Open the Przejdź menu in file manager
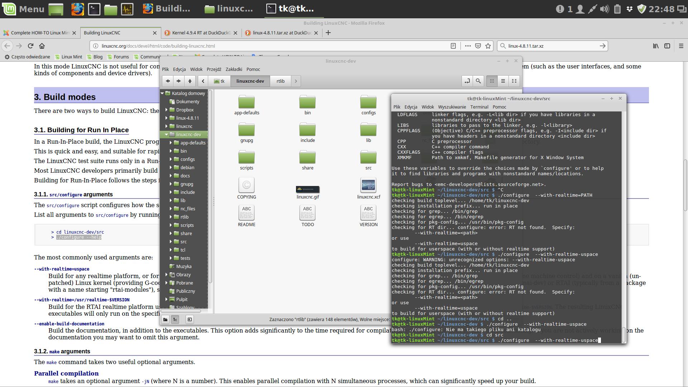 click(x=214, y=69)
